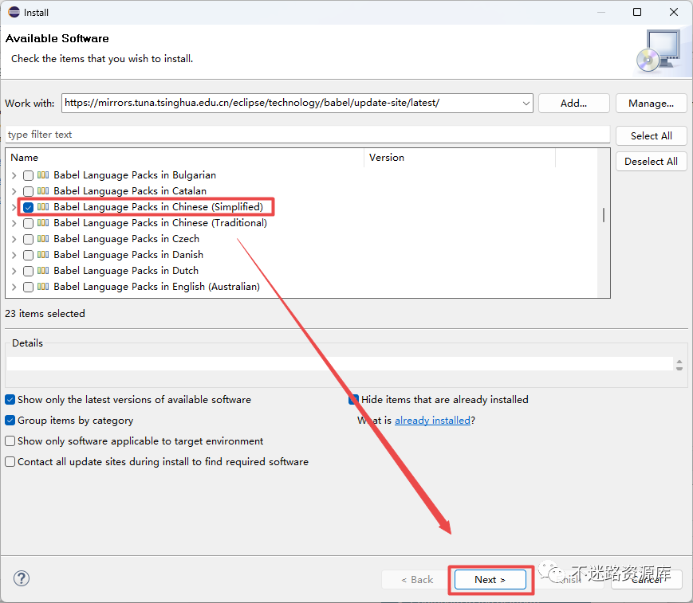The image size is (693, 603).
Task: Expand the Bulgarian language packs tree
Action: click(x=14, y=175)
